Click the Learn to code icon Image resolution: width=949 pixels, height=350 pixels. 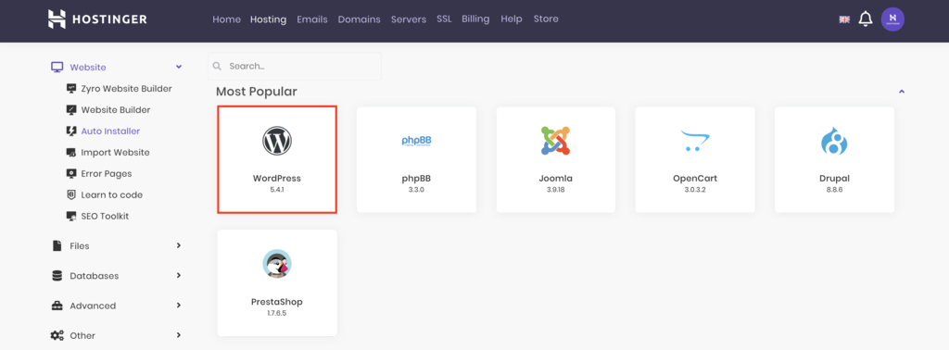click(70, 194)
